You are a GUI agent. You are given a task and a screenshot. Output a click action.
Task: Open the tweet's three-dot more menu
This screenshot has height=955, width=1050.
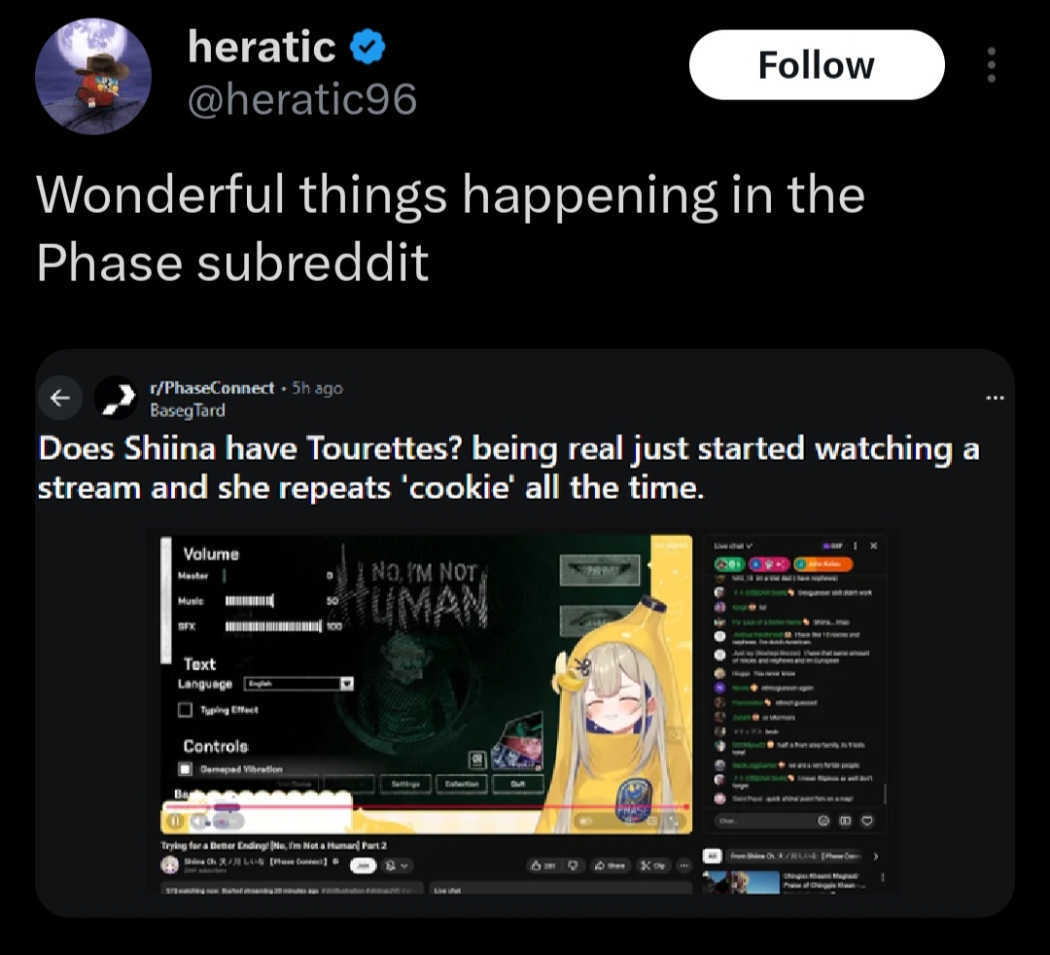pyautogui.click(x=991, y=65)
